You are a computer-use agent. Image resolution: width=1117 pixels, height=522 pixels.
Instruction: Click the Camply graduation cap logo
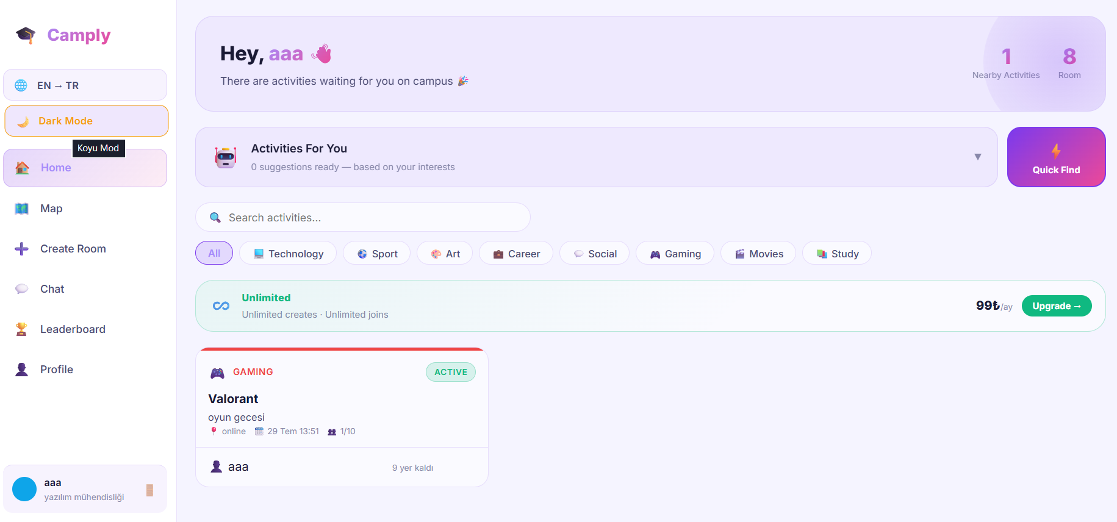pyautogui.click(x=26, y=35)
